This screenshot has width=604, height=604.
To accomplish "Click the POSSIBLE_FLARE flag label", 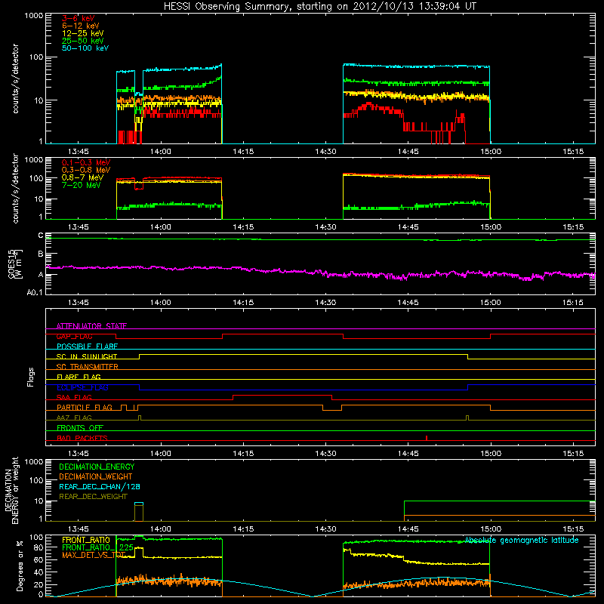I will tap(87, 347).
